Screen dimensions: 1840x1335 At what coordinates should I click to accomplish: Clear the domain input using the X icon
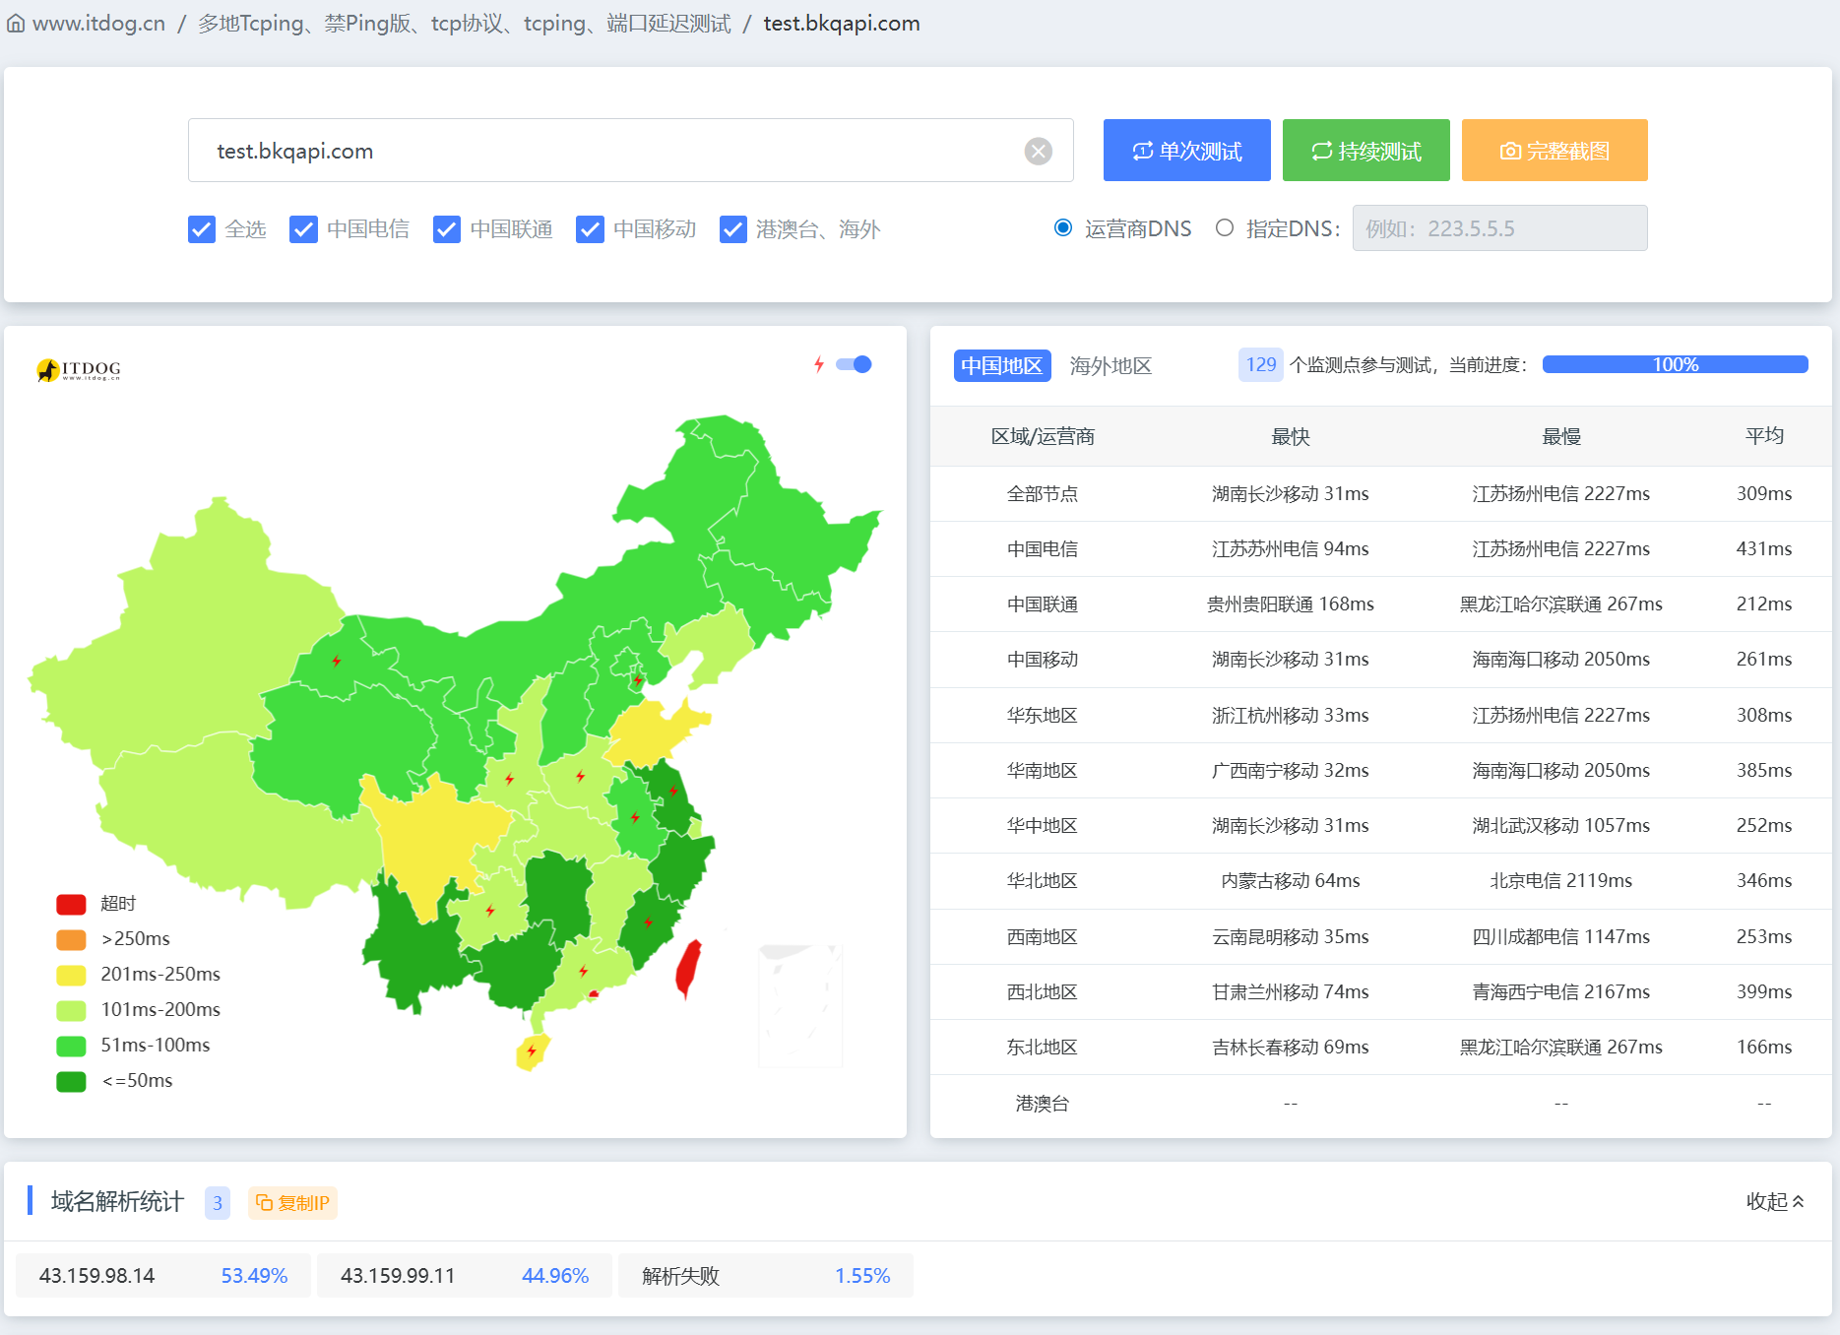[x=1038, y=150]
